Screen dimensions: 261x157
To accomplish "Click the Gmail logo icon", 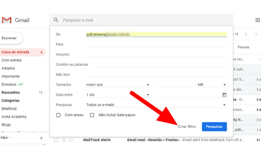I will [x=7, y=20].
